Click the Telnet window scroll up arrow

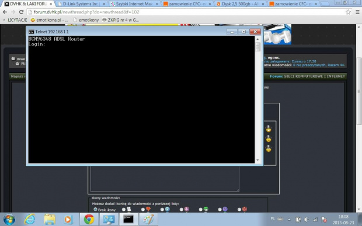(257, 39)
